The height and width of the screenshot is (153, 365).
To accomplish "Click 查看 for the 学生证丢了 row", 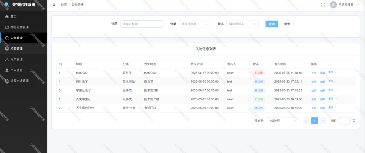I will coord(314,90).
